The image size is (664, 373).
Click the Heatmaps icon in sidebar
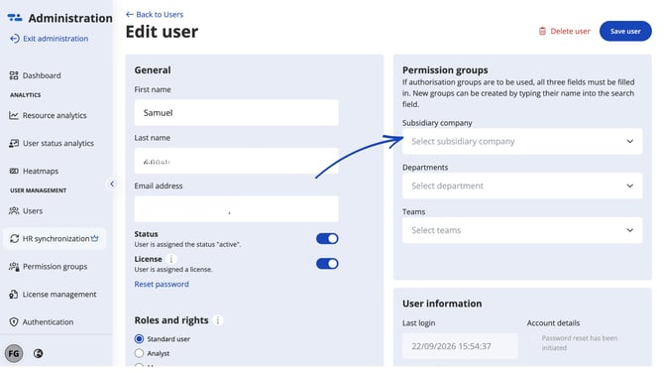click(x=14, y=171)
